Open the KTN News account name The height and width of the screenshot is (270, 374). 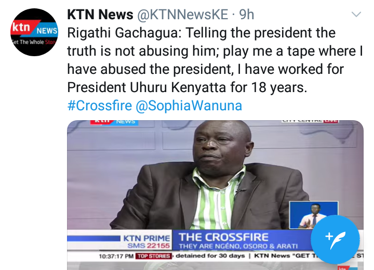click(100, 15)
